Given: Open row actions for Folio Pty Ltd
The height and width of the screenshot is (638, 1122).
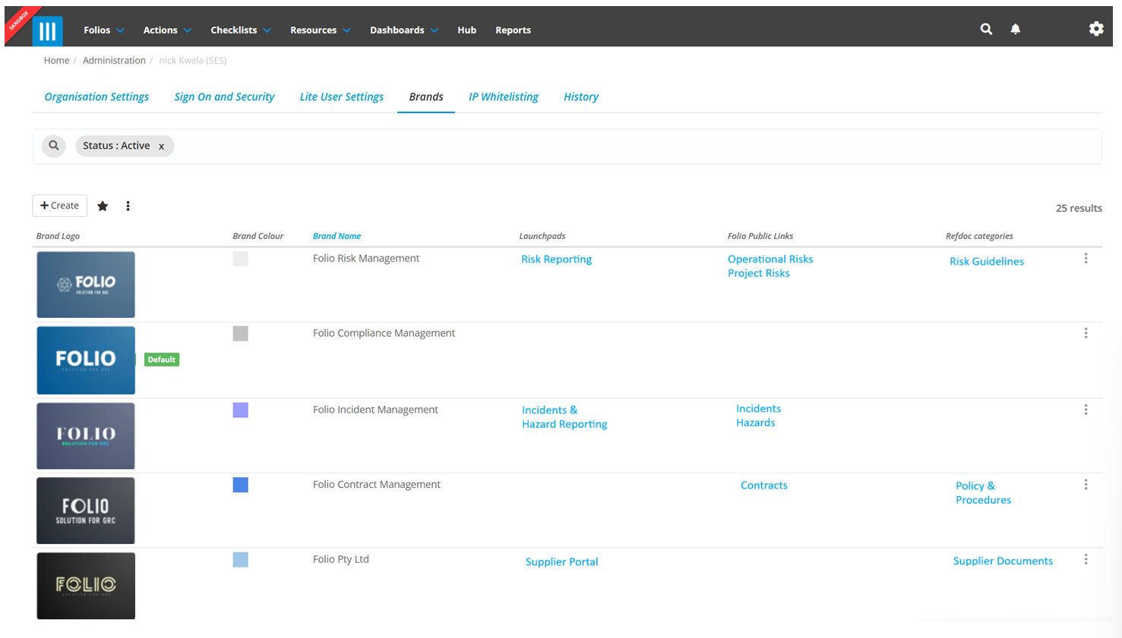Looking at the screenshot, I should [x=1086, y=559].
